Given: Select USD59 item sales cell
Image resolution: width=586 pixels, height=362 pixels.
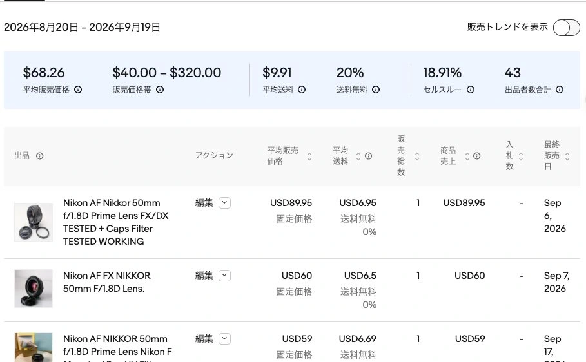Looking at the screenshot, I should coord(470,339).
